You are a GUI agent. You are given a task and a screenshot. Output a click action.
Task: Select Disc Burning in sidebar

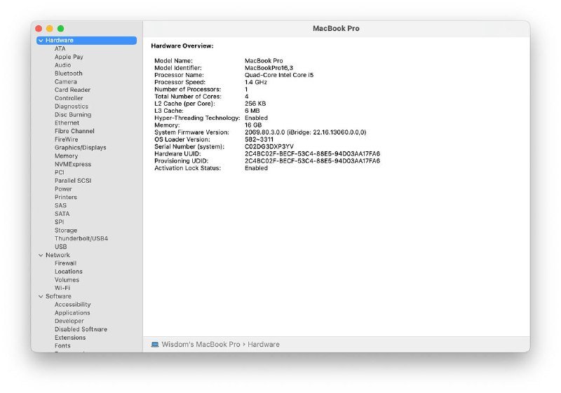click(73, 115)
